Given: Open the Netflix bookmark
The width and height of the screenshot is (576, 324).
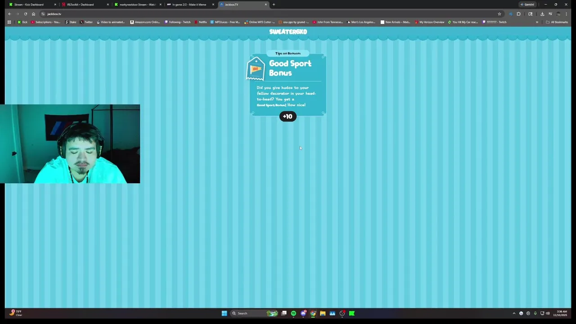Looking at the screenshot, I should (201, 22).
